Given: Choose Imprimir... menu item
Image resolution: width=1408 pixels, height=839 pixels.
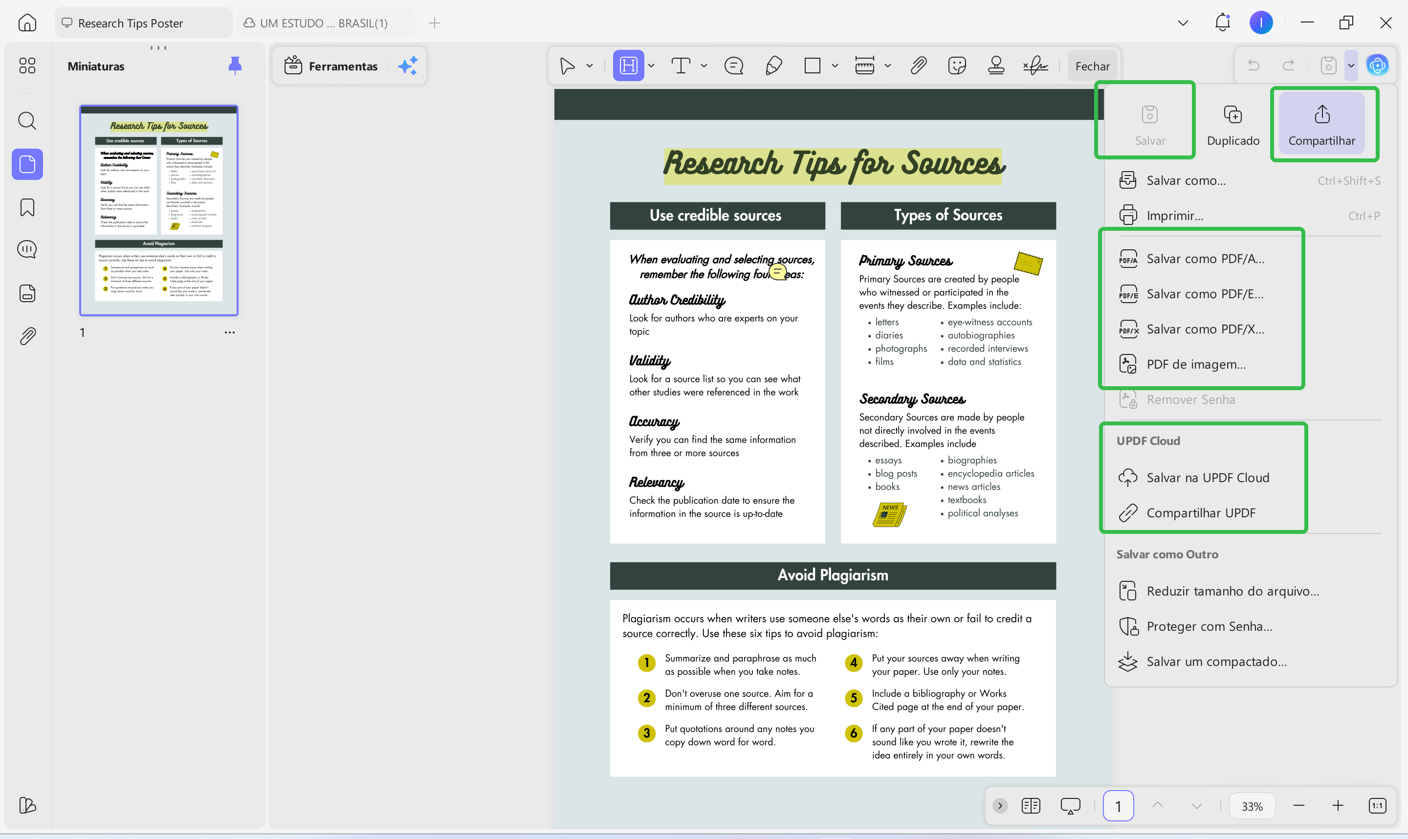Looking at the screenshot, I should click(1249, 216).
